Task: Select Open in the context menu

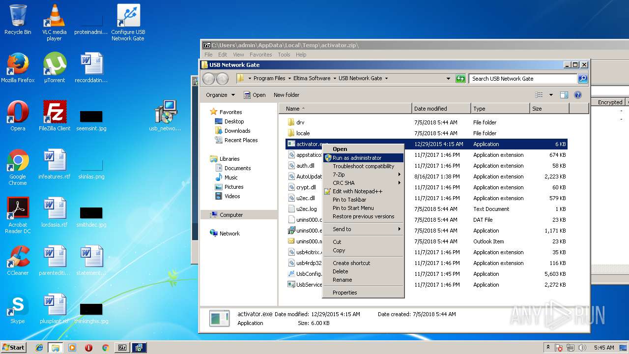Action: tap(363, 149)
